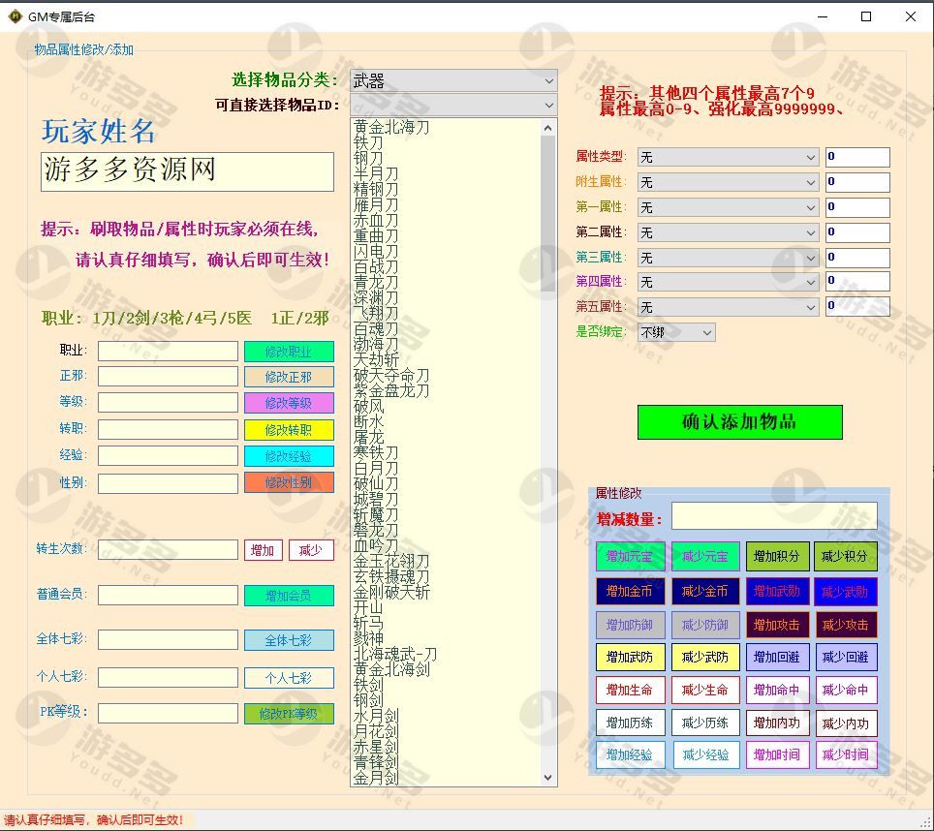Click the 全体七彩 button
Viewport: 934px width, 831px height.
click(289, 640)
